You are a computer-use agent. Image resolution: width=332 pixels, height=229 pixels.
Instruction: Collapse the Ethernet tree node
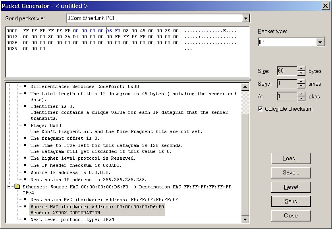point(9,187)
